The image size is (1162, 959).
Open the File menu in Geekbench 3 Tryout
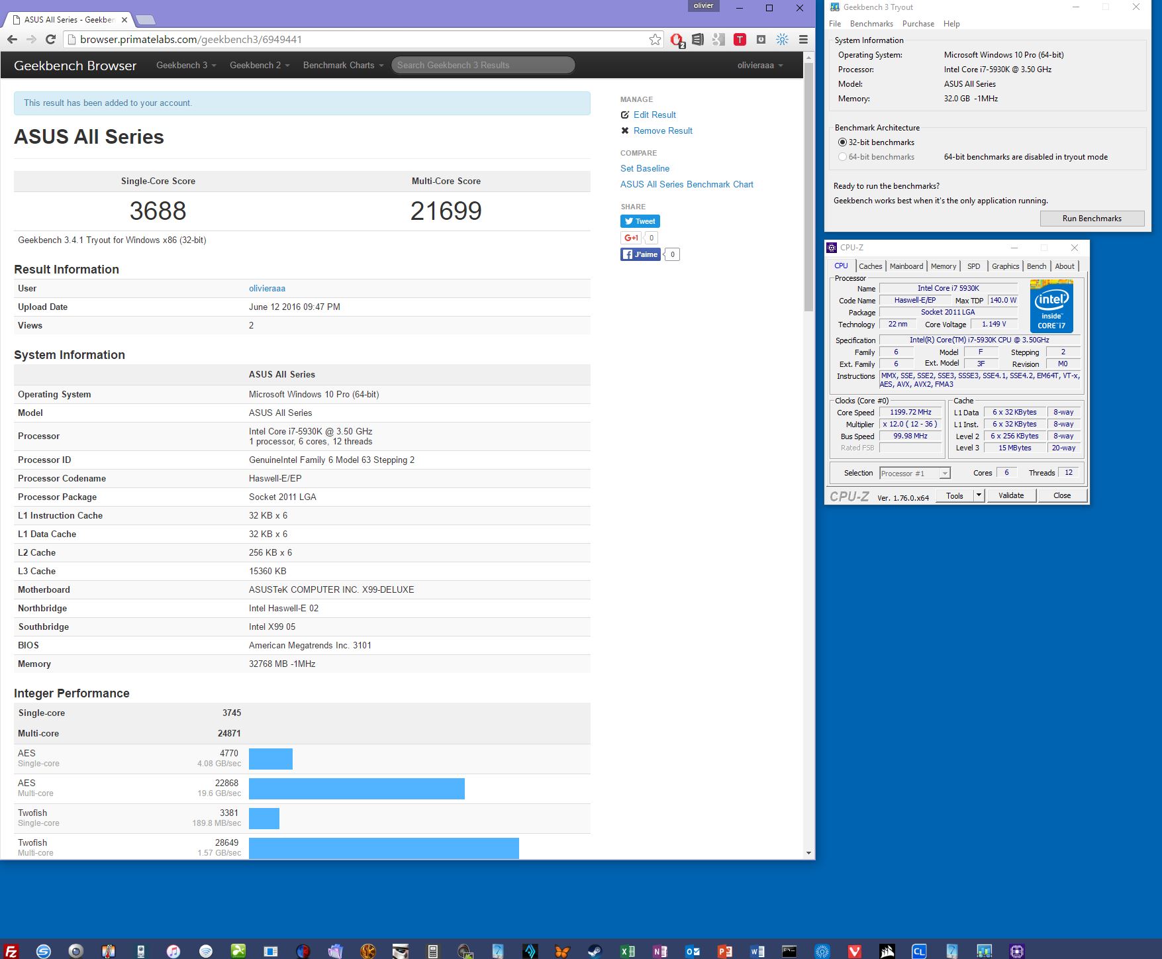click(x=835, y=24)
